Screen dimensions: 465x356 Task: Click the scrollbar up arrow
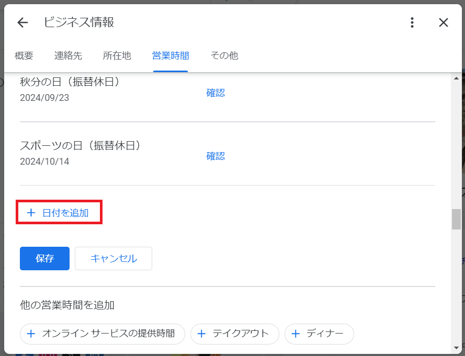[x=456, y=78]
